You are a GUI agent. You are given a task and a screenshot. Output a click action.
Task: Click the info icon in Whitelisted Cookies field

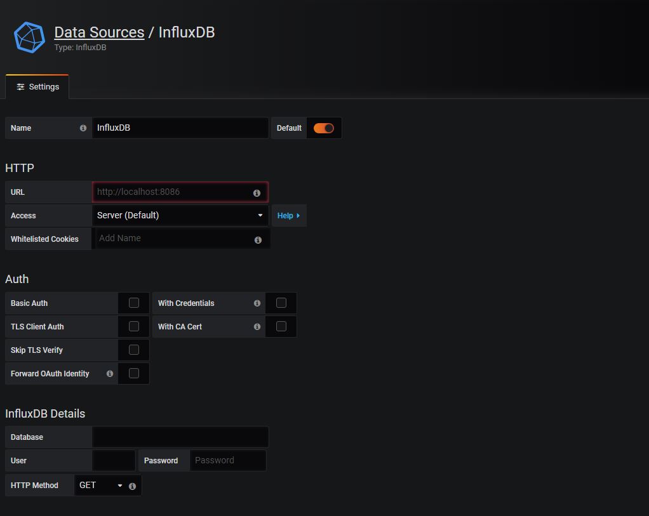pos(258,240)
